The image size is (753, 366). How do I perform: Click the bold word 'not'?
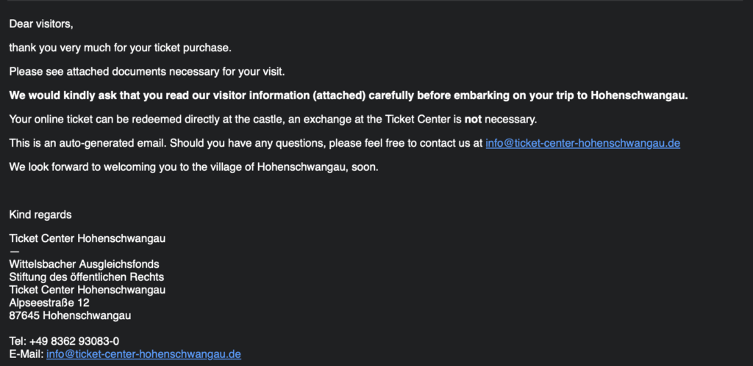(473, 120)
